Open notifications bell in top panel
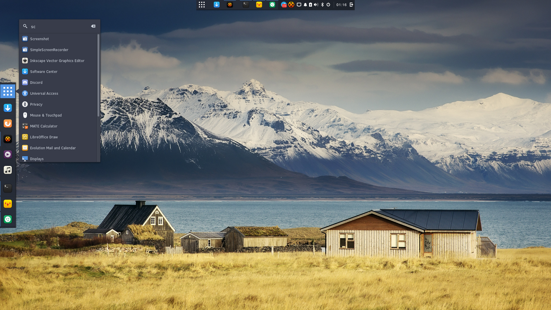The image size is (551, 310). (305, 5)
